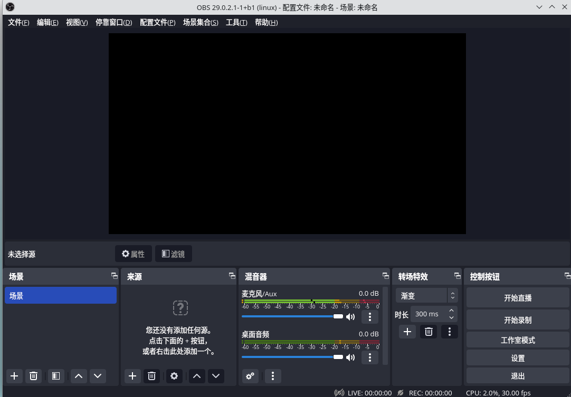Viewport: 571px width, 397px height.
Task: Add a transition with the plus button
Action: click(407, 332)
